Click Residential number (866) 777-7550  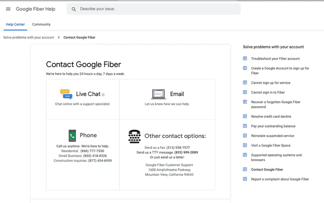point(92,151)
